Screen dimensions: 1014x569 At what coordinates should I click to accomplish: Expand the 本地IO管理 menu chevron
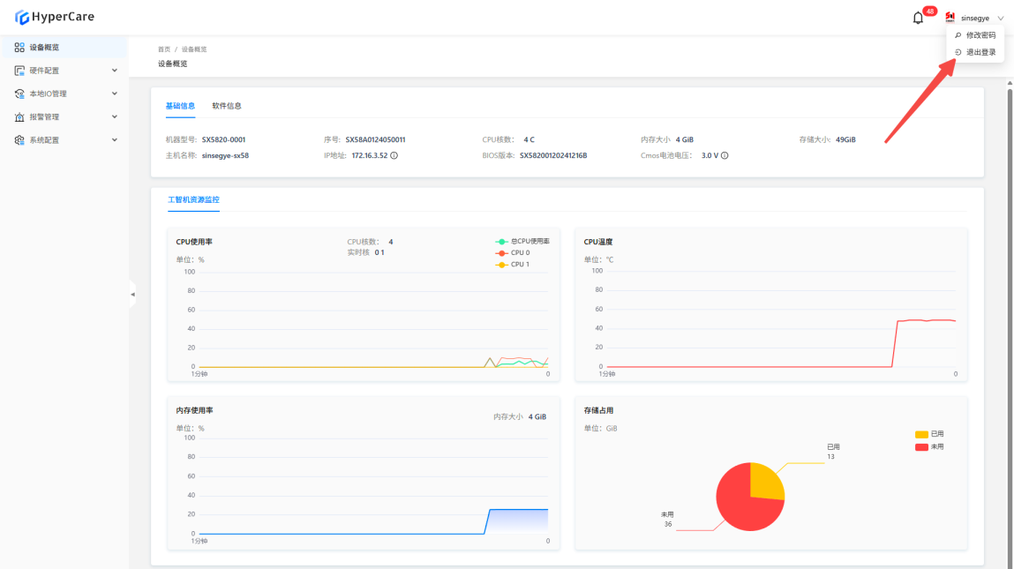[114, 94]
